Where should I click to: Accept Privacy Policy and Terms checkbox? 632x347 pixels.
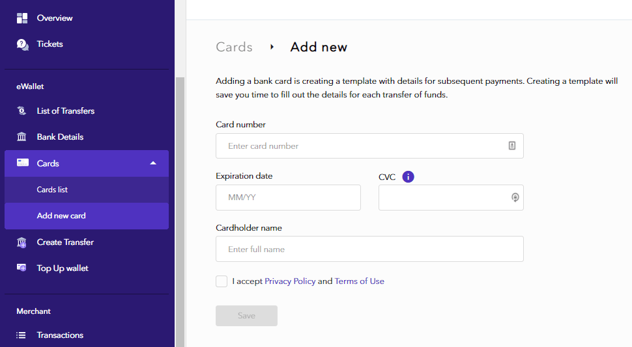pyautogui.click(x=222, y=281)
